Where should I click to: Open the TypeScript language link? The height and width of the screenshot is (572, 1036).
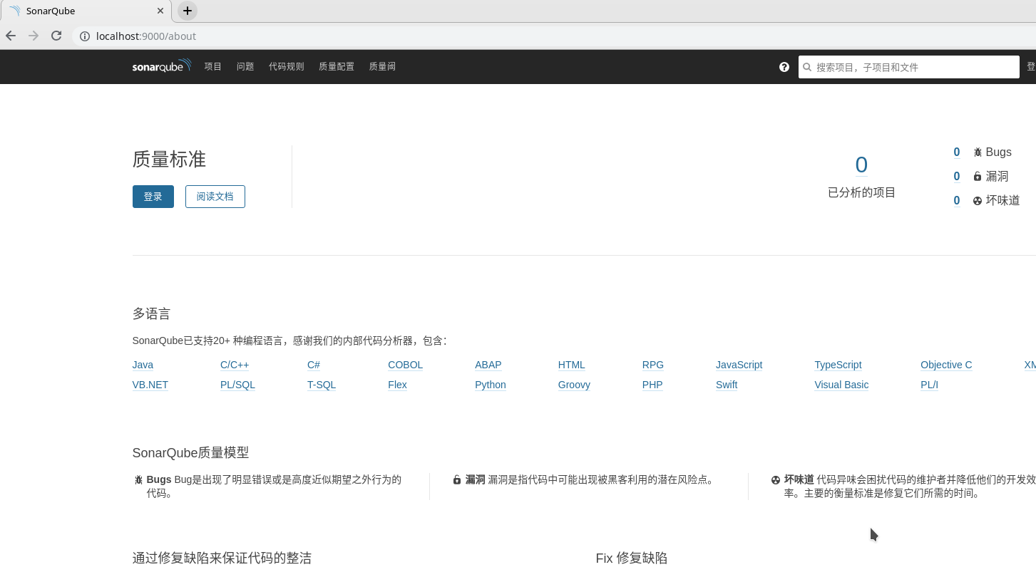[838, 365]
